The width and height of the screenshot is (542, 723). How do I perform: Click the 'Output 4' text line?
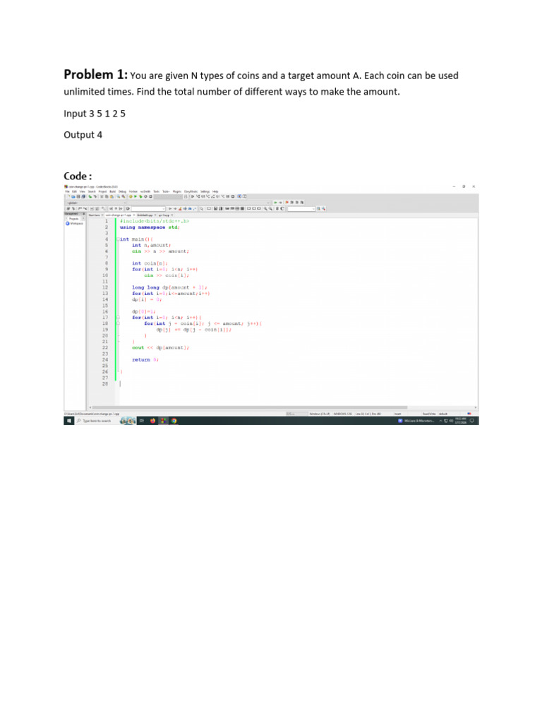click(83, 135)
